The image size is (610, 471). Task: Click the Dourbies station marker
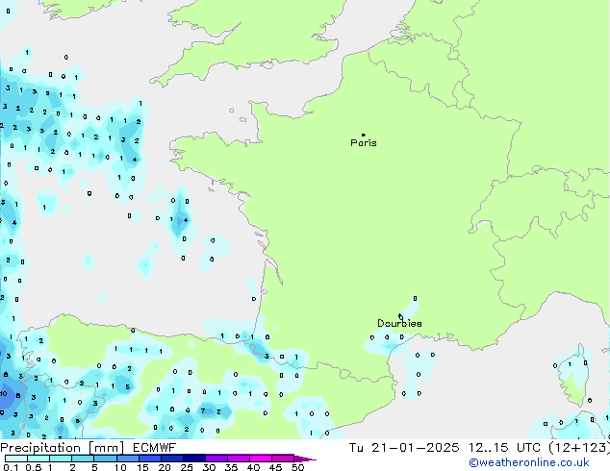pos(400,315)
